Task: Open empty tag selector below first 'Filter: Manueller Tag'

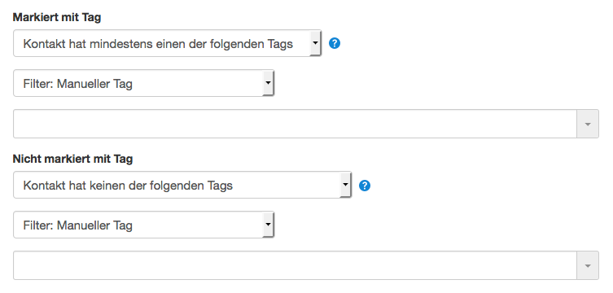Action: (x=306, y=124)
